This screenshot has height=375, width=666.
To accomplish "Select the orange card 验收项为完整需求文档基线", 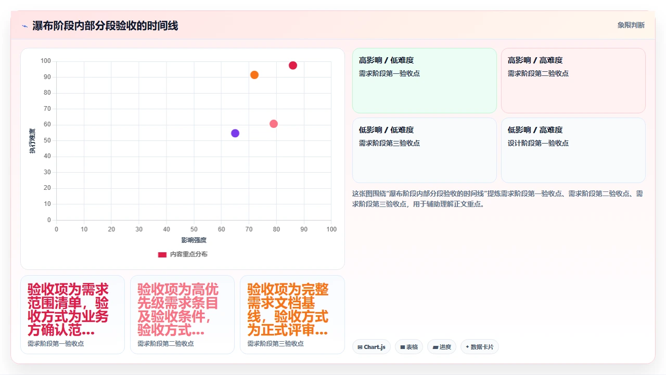I will pyautogui.click(x=292, y=315).
